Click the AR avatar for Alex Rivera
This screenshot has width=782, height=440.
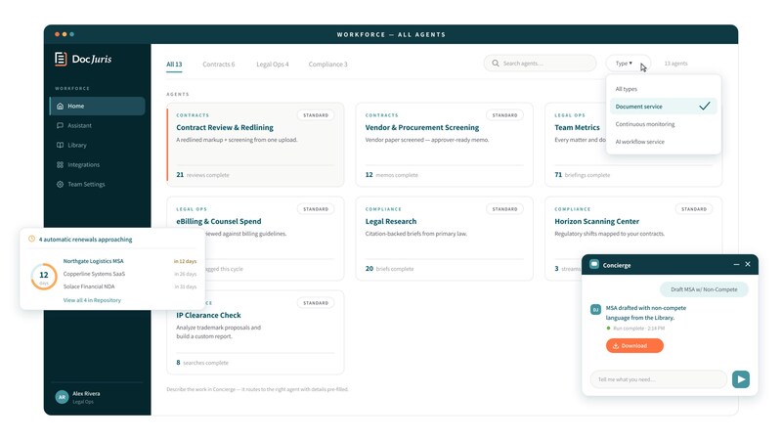tap(62, 397)
